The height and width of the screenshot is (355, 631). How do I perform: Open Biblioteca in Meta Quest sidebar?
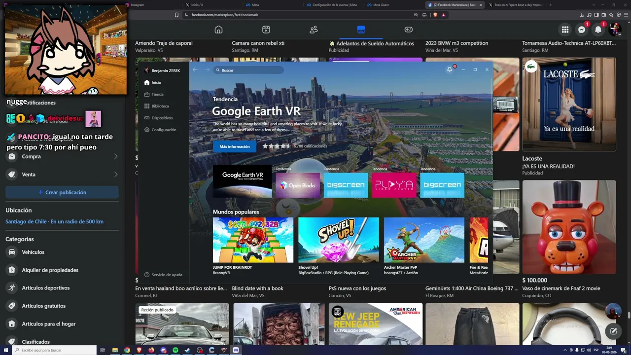(157, 106)
